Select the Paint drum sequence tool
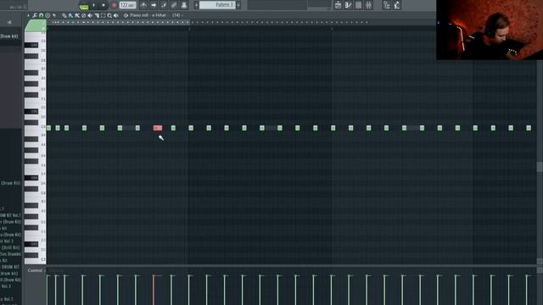The image size is (543, 305). click(x=77, y=15)
